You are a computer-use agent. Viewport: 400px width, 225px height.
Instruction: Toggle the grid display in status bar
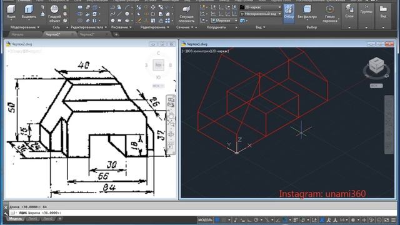(217, 219)
